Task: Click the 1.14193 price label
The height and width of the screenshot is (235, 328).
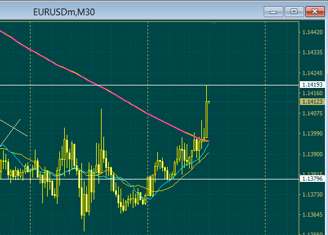Action: [x=312, y=85]
